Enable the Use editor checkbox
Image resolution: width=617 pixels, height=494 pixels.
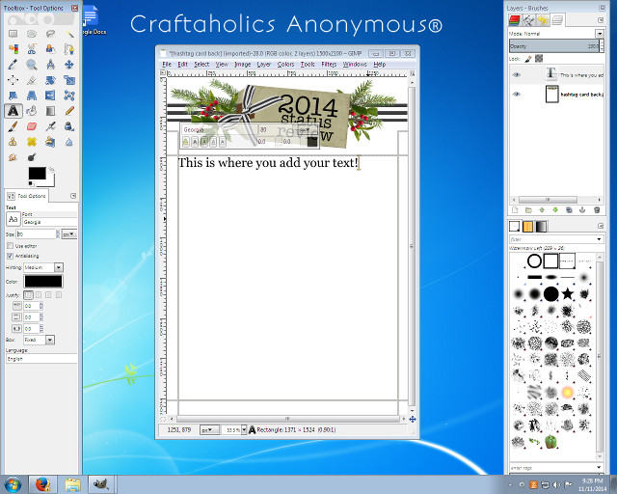tap(11, 245)
